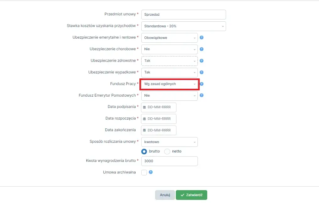The width and height of the screenshot is (319, 203).
Task: Click calendar icon in Data podpisania field
Action: click(144, 107)
